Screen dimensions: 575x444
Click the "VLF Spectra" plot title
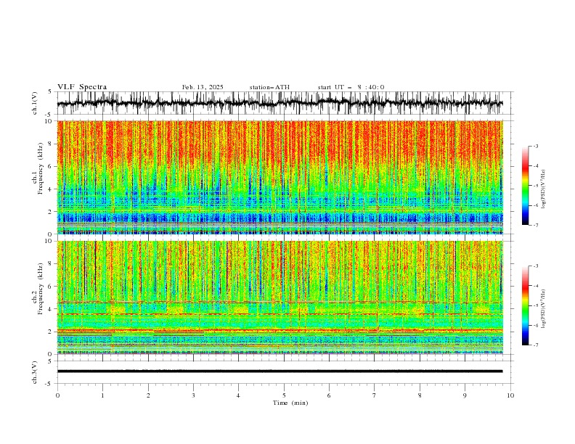82,87
